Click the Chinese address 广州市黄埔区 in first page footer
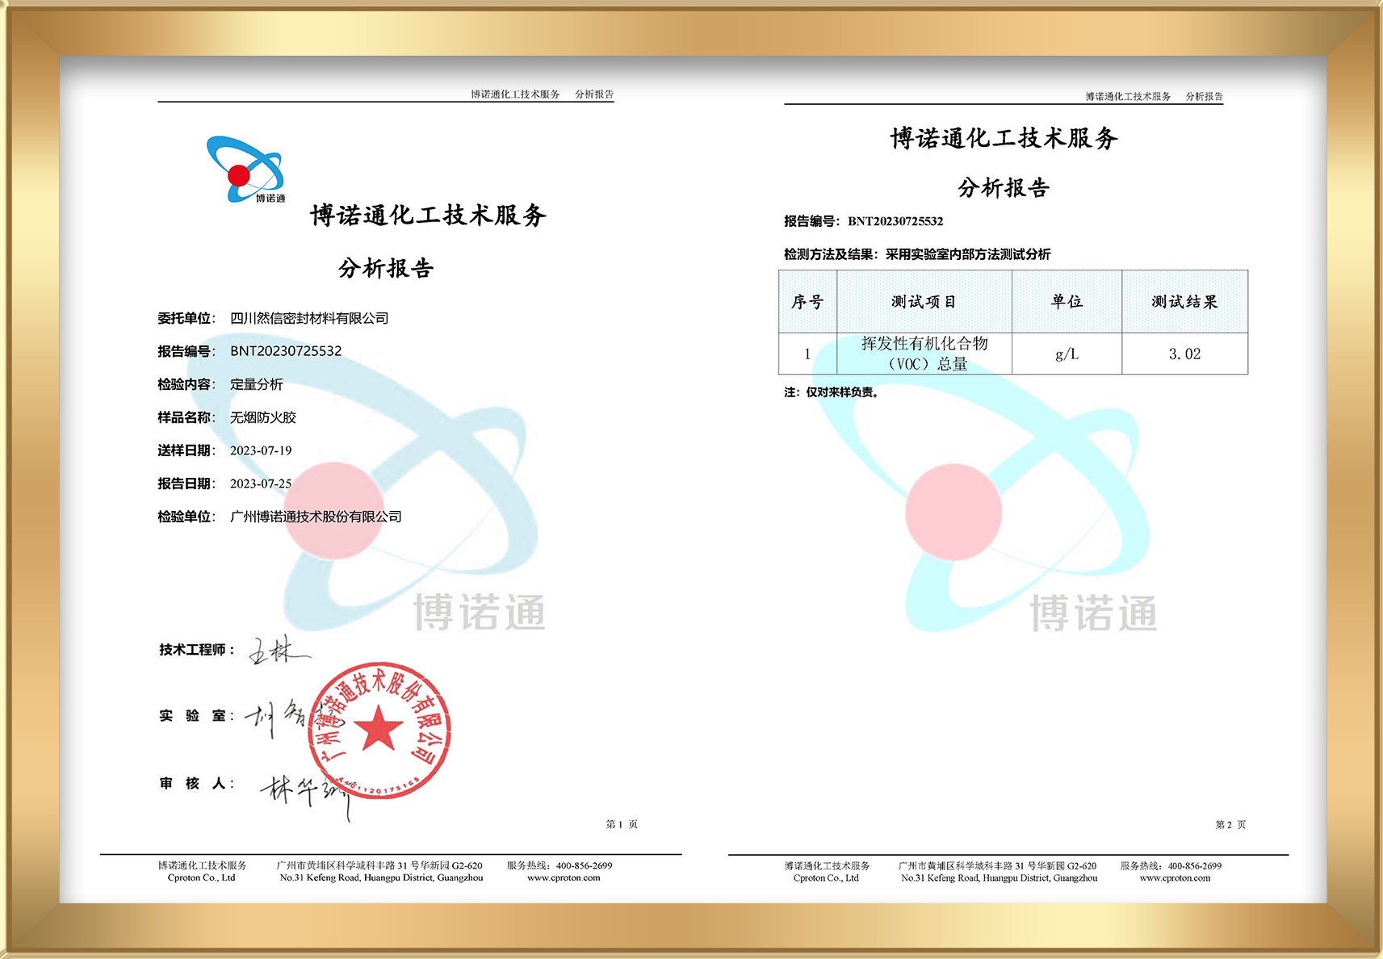Screen dimensions: 1383x959 (x=379, y=865)
